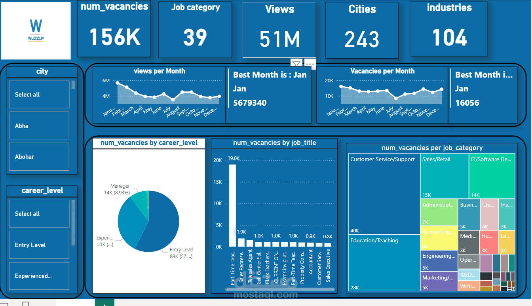This screenshot has height=306, width=532.
Task: Select Abohar in the city slicer
Action: click(x=39, y=157)
